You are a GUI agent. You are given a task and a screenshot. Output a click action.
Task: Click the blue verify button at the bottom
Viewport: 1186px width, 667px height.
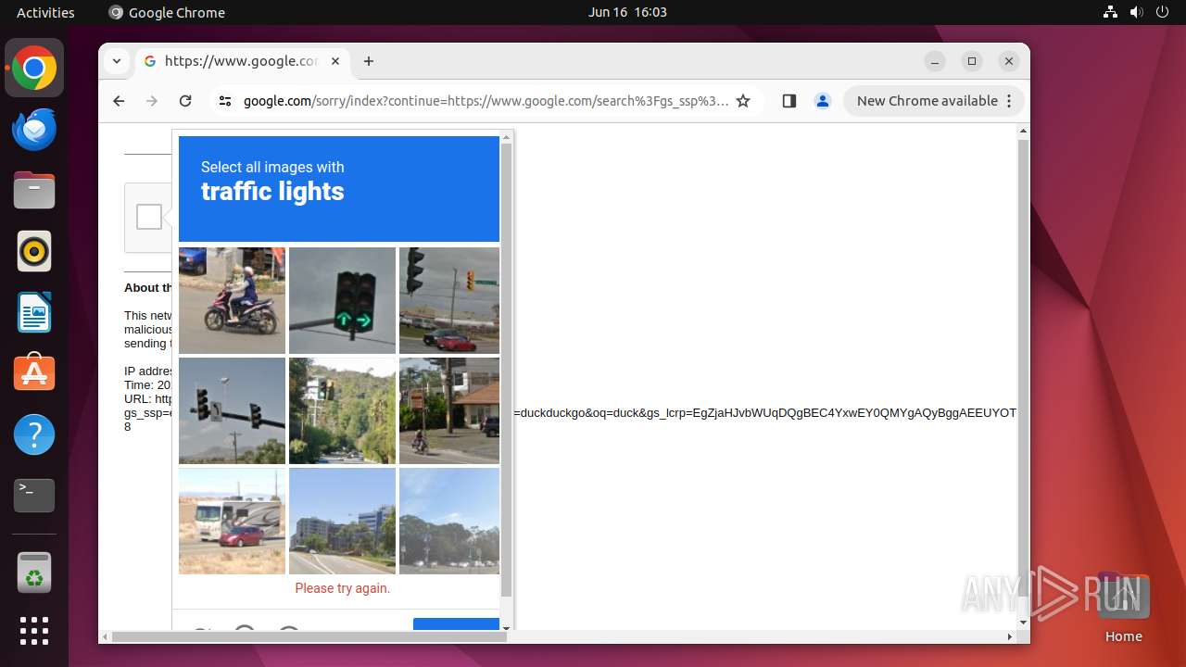pyautogui.click(x=456, y=625)
